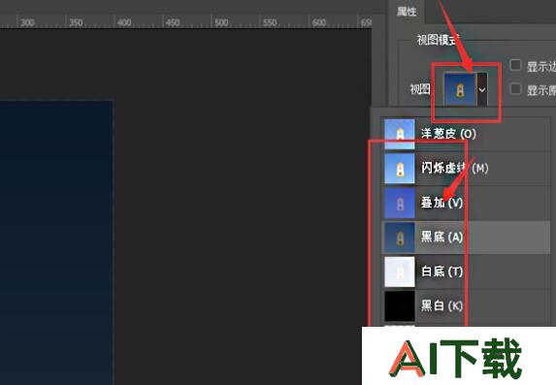Choose 闪烁虚线 (M) from the list
556x385 pixels.
click(x=454, y=168)
